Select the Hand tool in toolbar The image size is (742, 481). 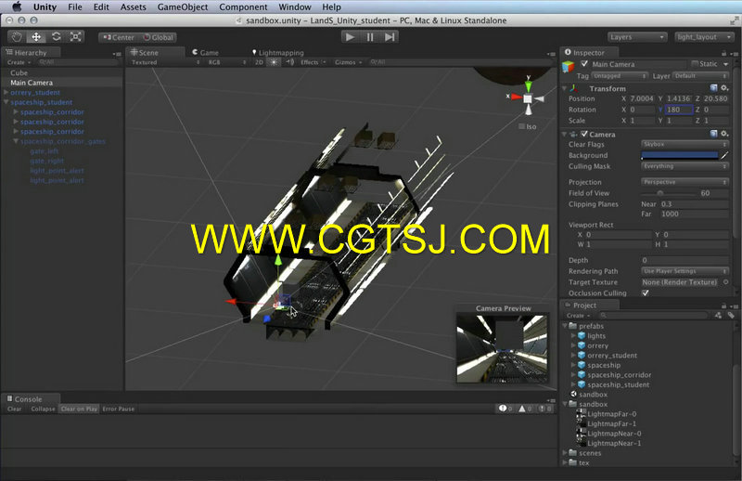point(17,37)
